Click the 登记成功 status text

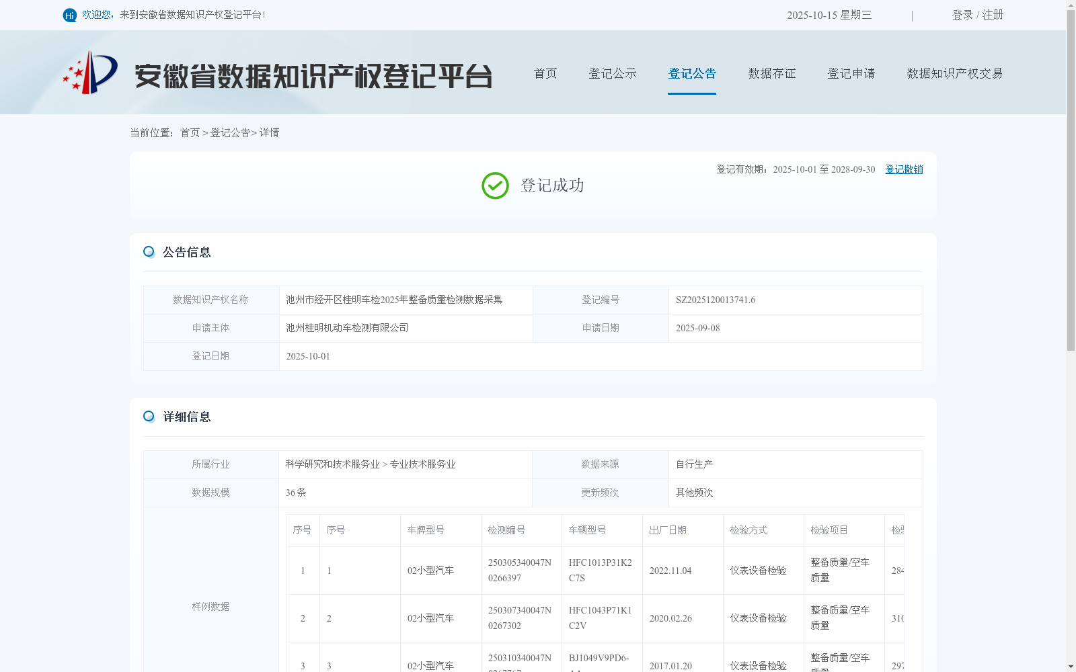coord(552,185)
